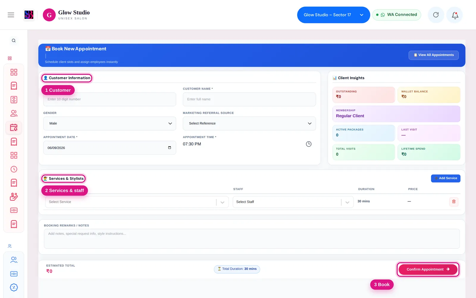Click Confirm Appointment
The height and width of the screenshot is (298, 476).
(x=428, y=269)
